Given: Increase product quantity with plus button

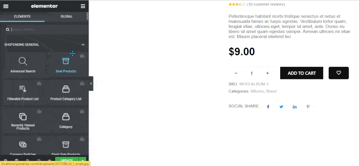Looking at the screenshot, I should [x=267, y=73].
